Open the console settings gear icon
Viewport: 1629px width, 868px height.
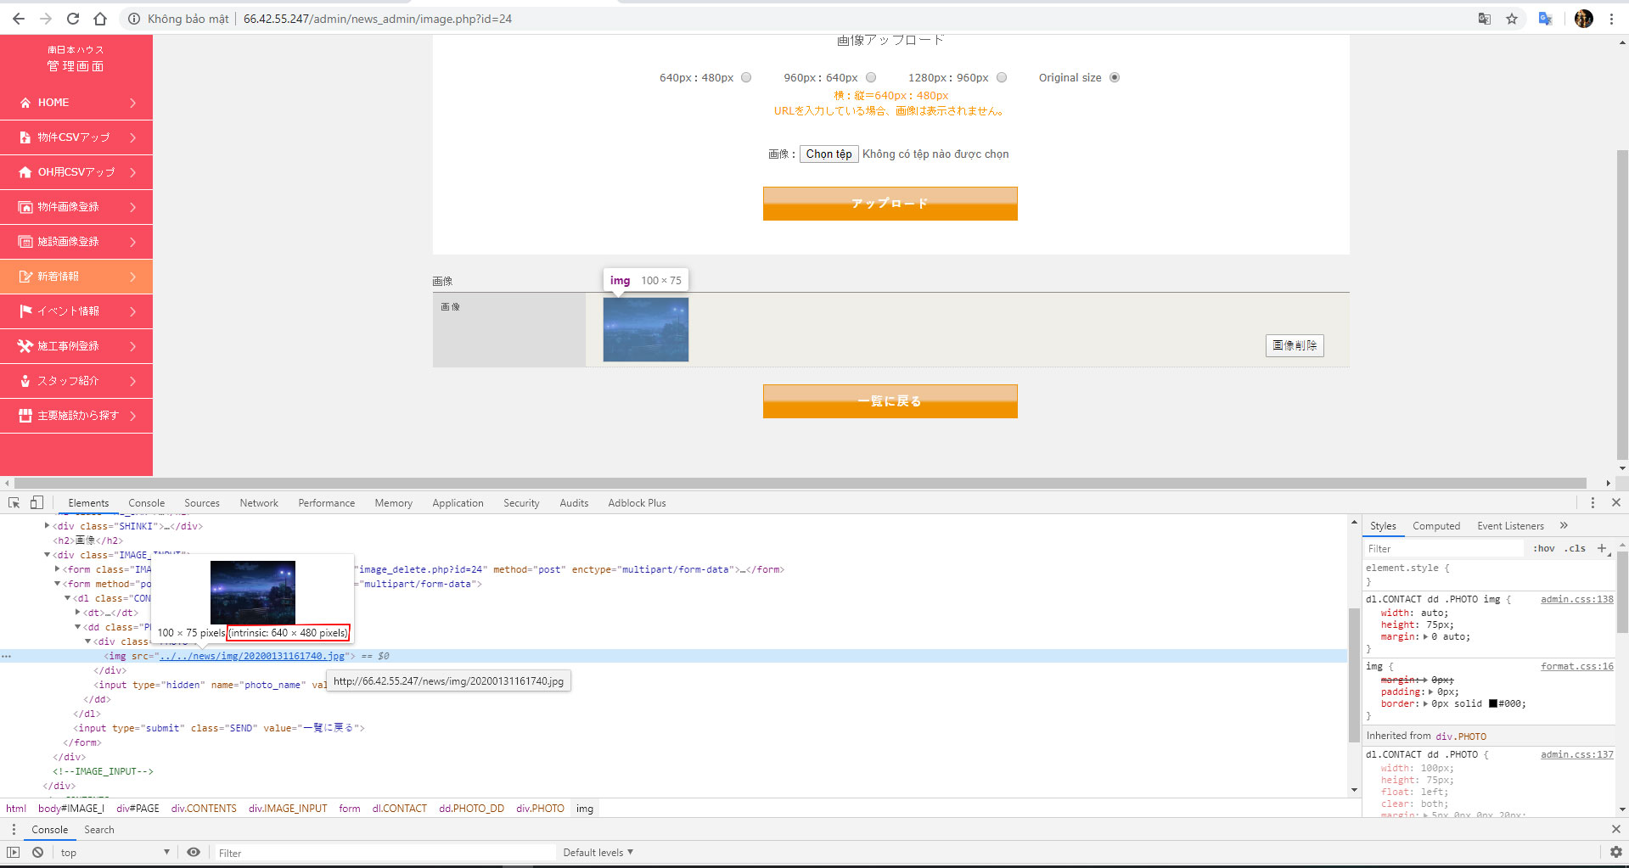[x=1615, y=852]
